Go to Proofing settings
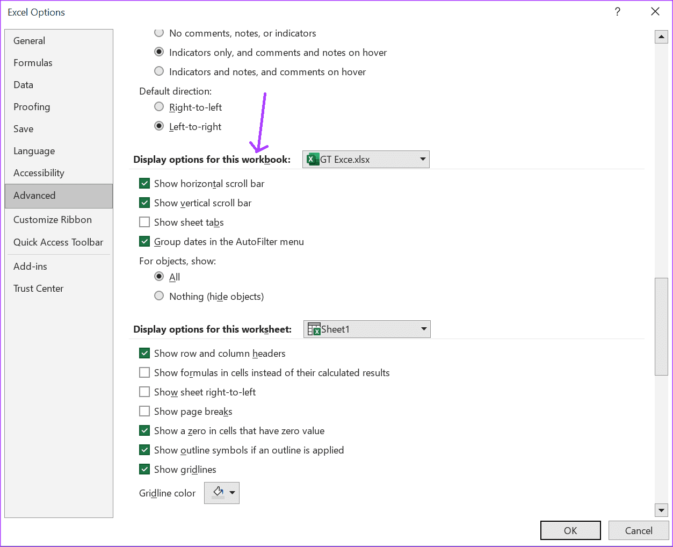673x547 pixels. click(59, 107)
